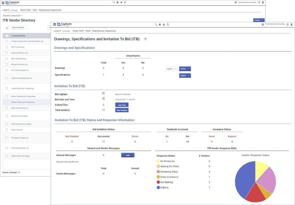Open the settings gear beside Tower General Contracting
Image resolution: width=295 pixels, height=205 pixels.
[263, 24]
